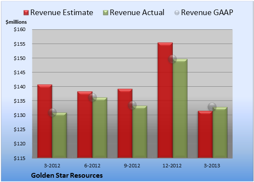Click the '$150' axis value
Viewport: 254px width, 182px height.
[19, 58]
